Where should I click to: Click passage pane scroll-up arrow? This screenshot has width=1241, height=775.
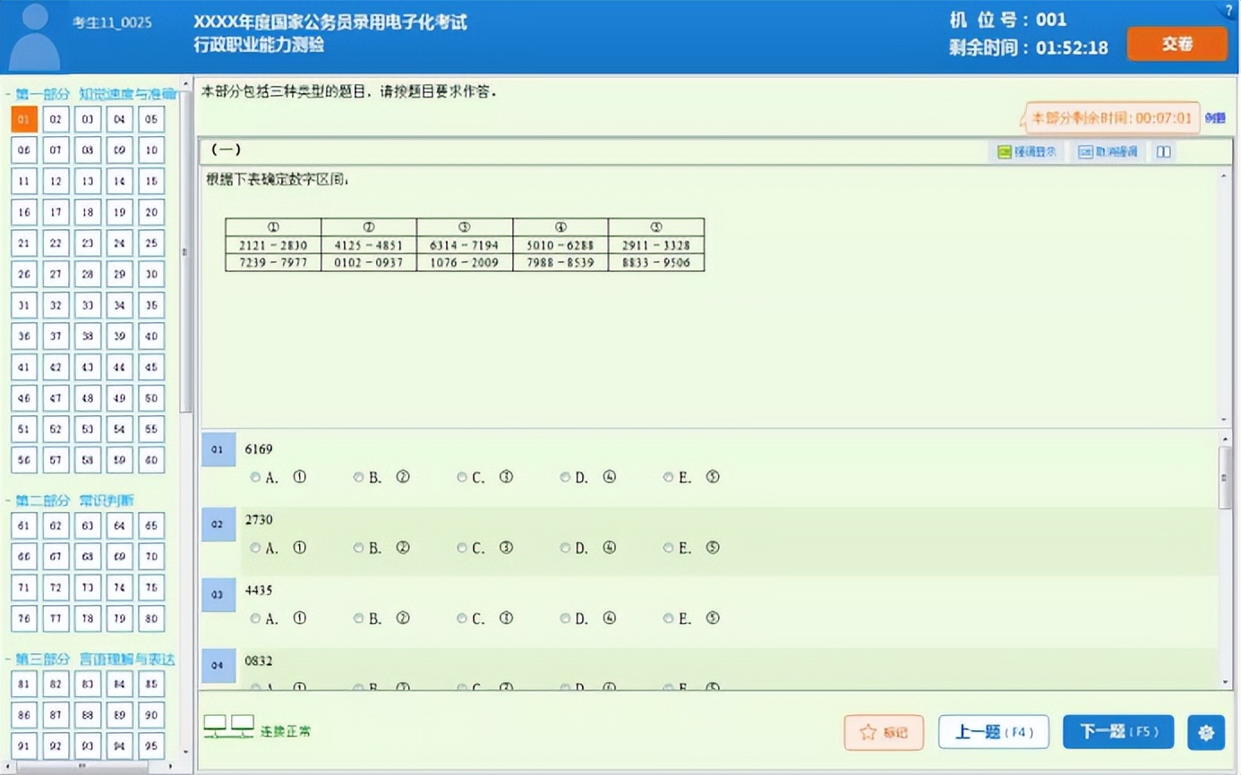click(1224, 174)
